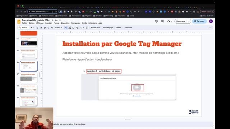230x129 pixels.
Task: Click the move-to-folder icon beside the title
Action: point(56,20)
